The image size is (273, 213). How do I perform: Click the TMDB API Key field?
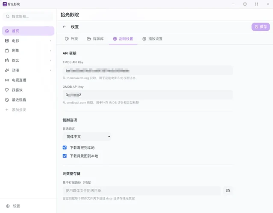pos(147,70)
